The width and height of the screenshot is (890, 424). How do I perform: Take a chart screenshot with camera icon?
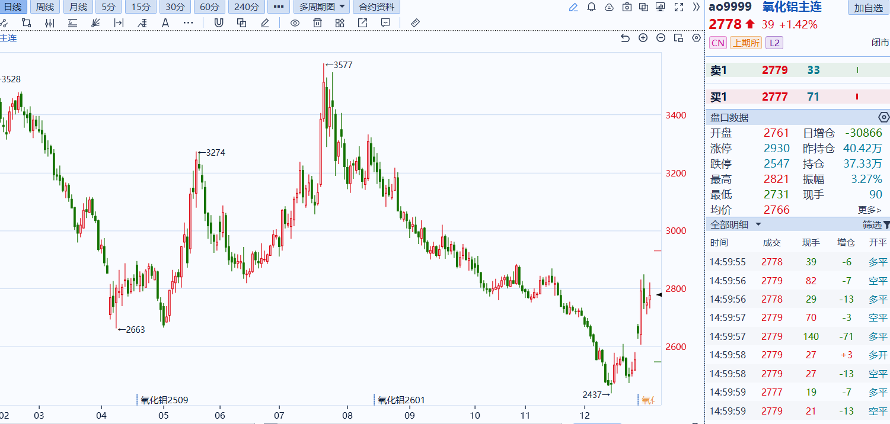click(627, 7)
